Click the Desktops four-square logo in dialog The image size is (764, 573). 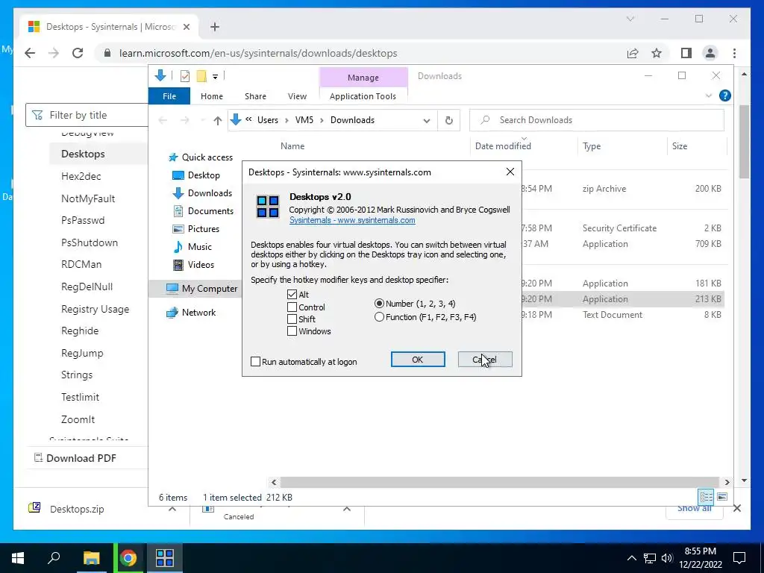268,206
